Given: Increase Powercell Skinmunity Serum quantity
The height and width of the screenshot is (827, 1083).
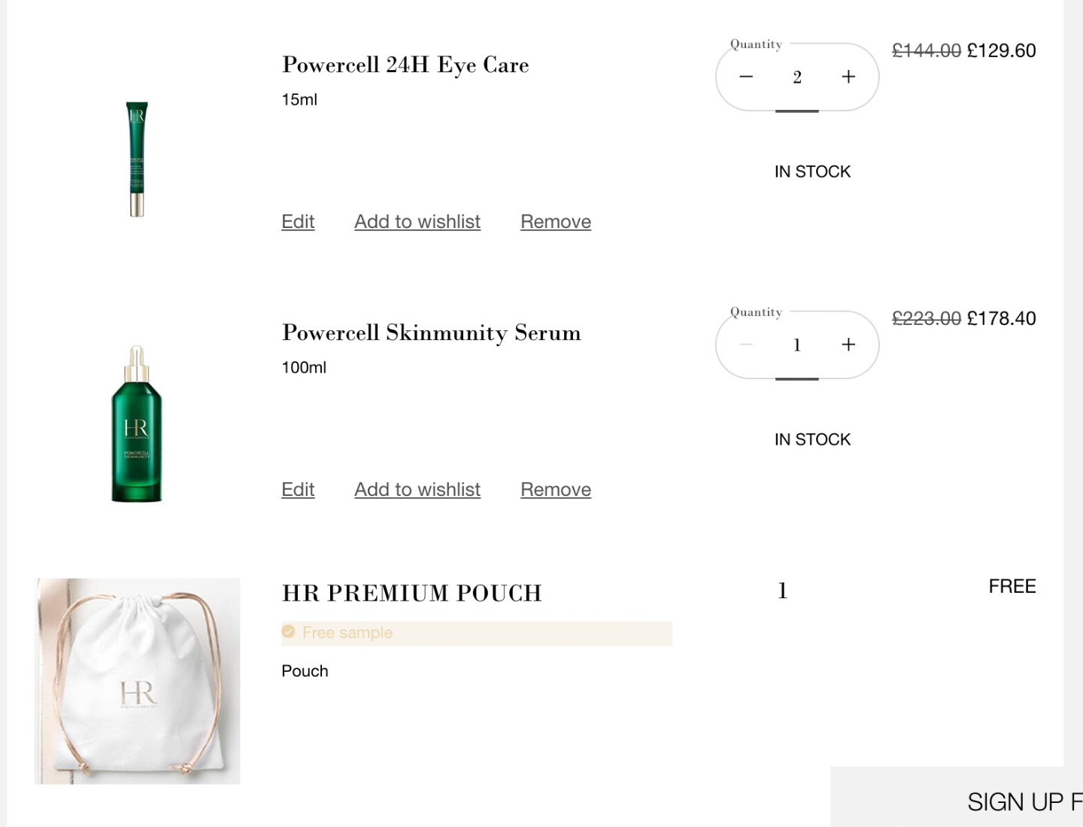Looking at the screenshot, I should (848, 345).
